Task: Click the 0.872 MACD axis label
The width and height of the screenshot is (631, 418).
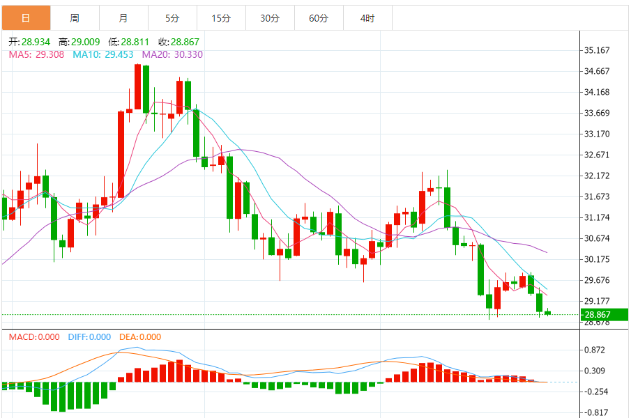Action: (595, 350)
